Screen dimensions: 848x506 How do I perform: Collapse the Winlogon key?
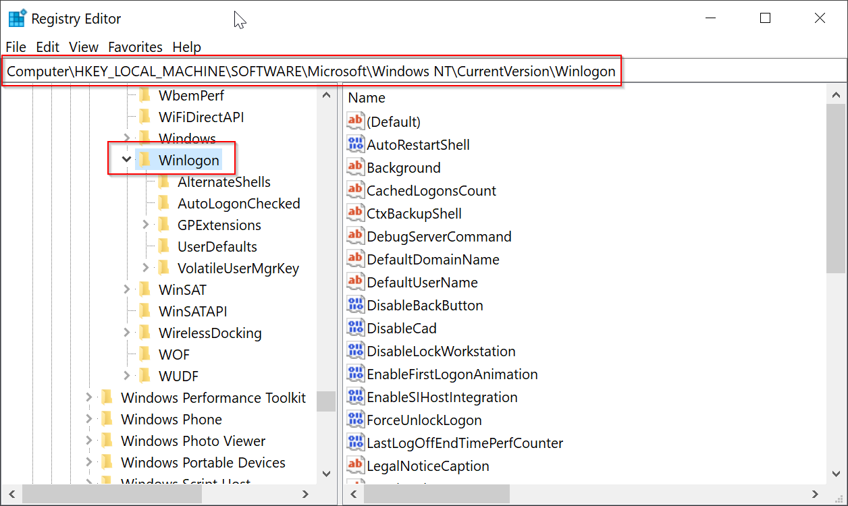coord(126,160)
